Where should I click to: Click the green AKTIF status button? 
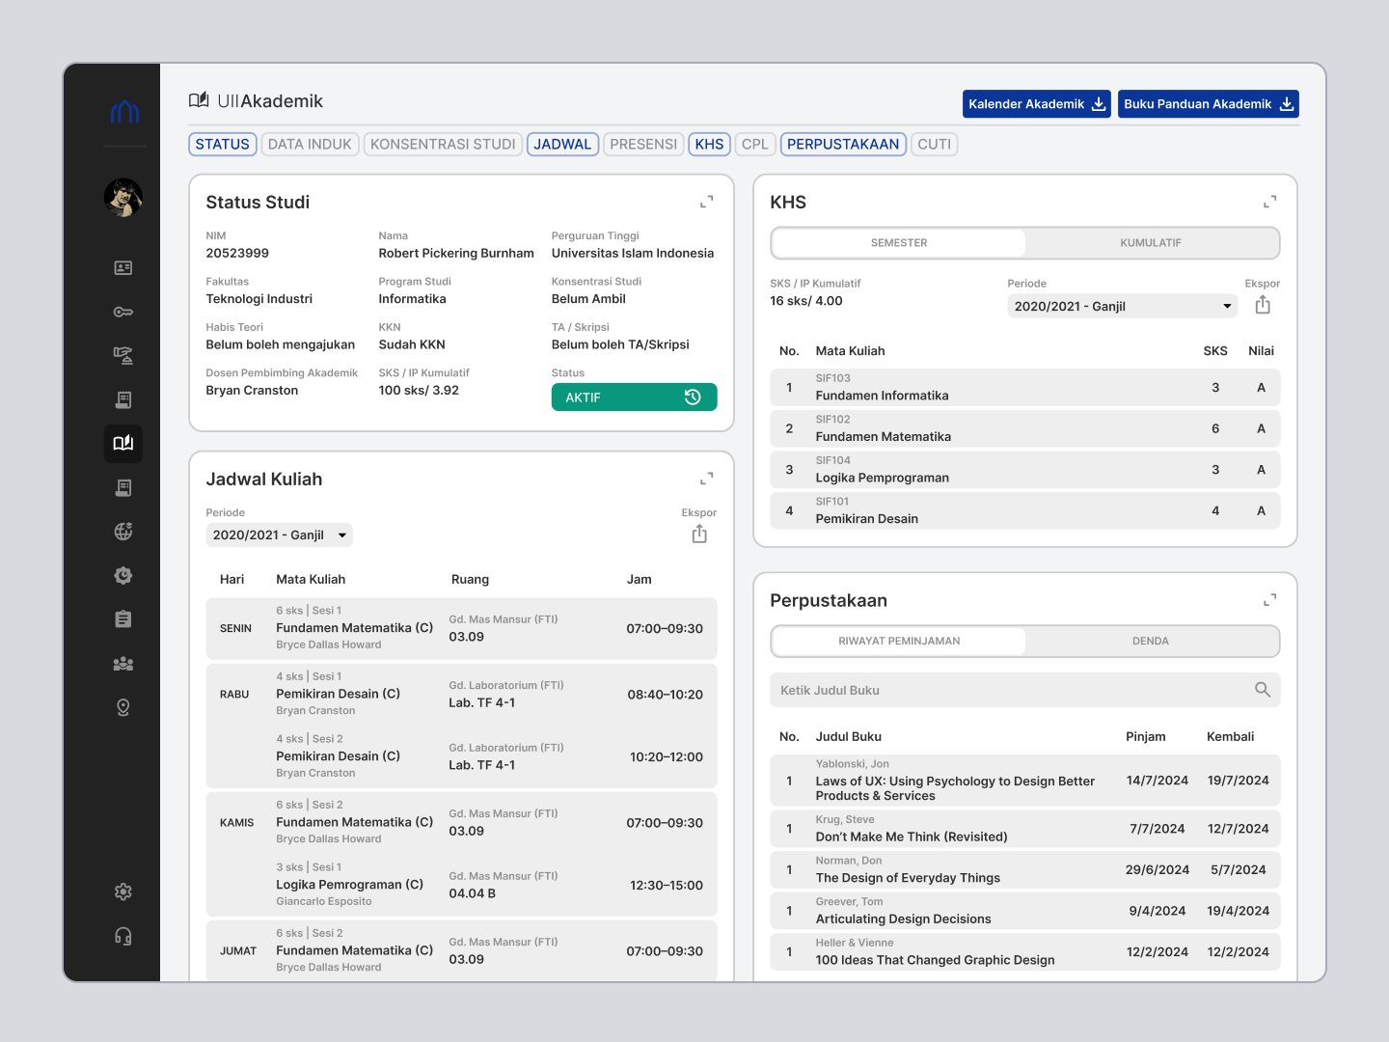[x=634, y=397]
